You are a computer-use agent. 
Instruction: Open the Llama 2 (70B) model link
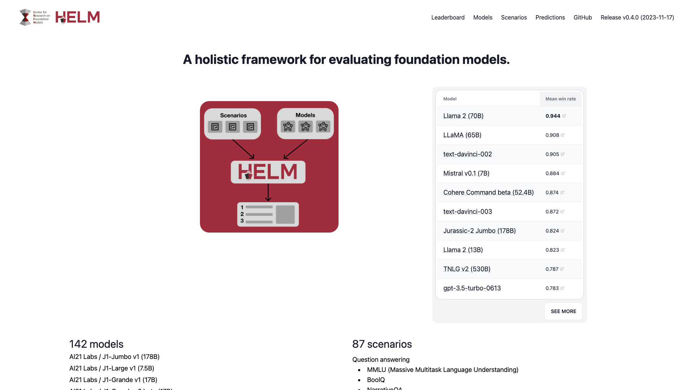pos(463,116)
